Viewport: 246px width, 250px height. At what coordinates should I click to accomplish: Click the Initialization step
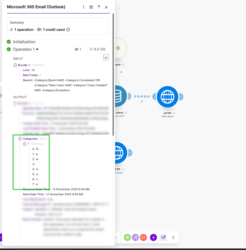click(x=24, y=42)
